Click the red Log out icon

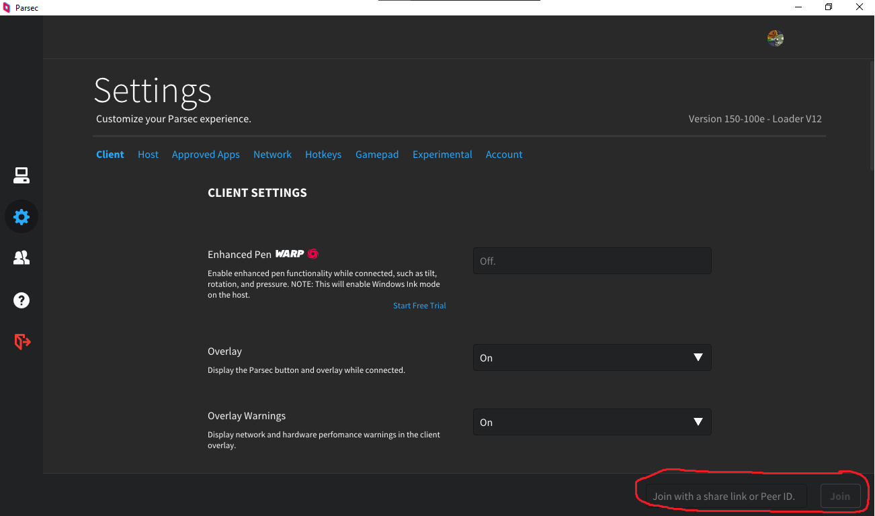pyautogui.click(x=22, y=342)
